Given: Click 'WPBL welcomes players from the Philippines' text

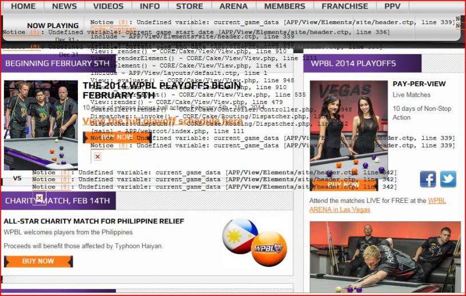Looking at the screenshot, I should (x=68, y=232).
